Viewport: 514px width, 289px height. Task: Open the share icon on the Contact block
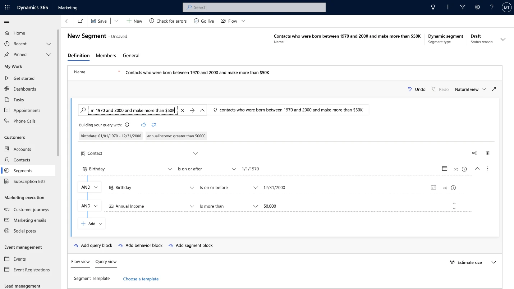tap(474, 153)
